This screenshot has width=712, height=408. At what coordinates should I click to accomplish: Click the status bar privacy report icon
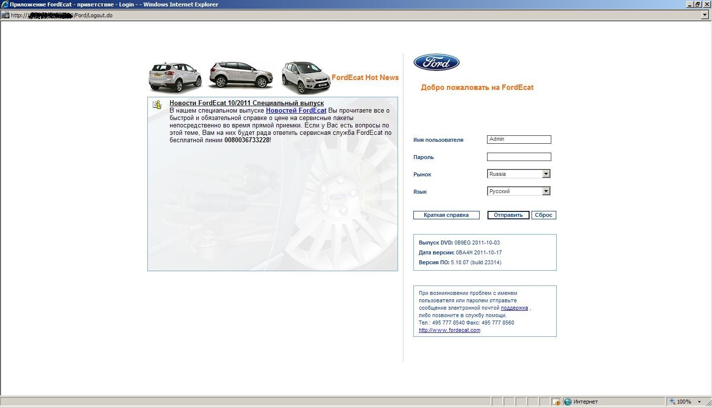[x=556, y=402]
